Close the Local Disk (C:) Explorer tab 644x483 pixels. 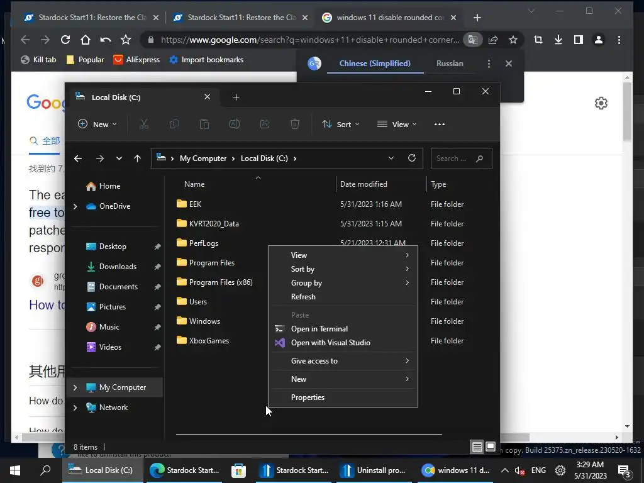point(208,97)
